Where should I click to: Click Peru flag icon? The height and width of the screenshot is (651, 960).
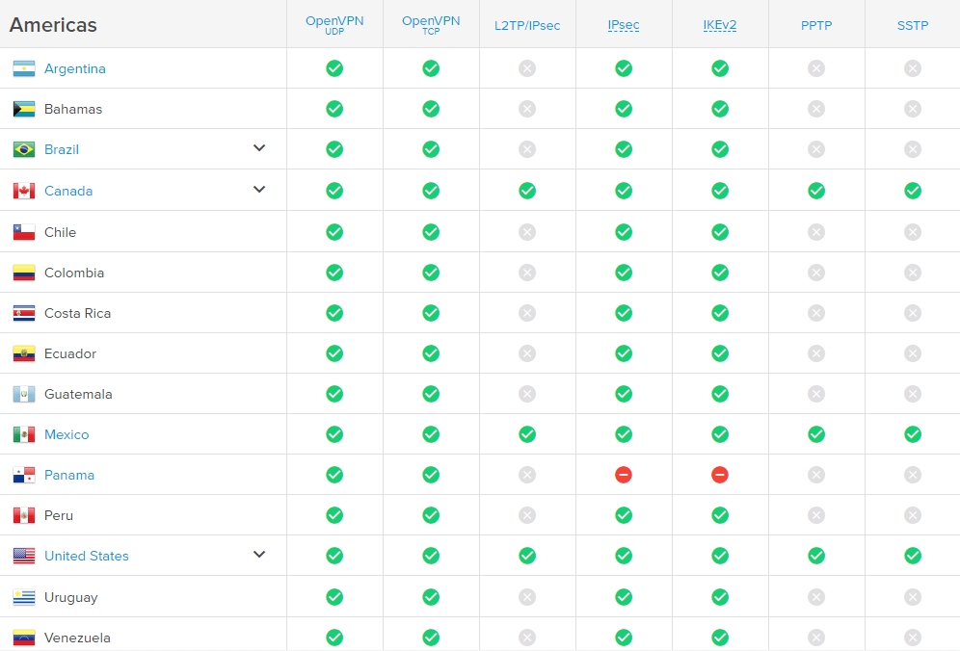point(24,515)
